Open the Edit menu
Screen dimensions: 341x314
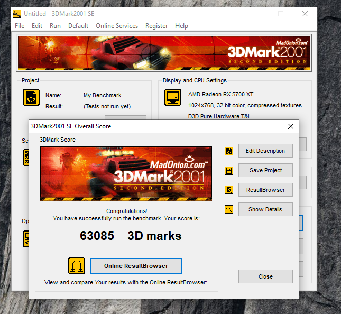pyautogui.click(x=37, y=26)
